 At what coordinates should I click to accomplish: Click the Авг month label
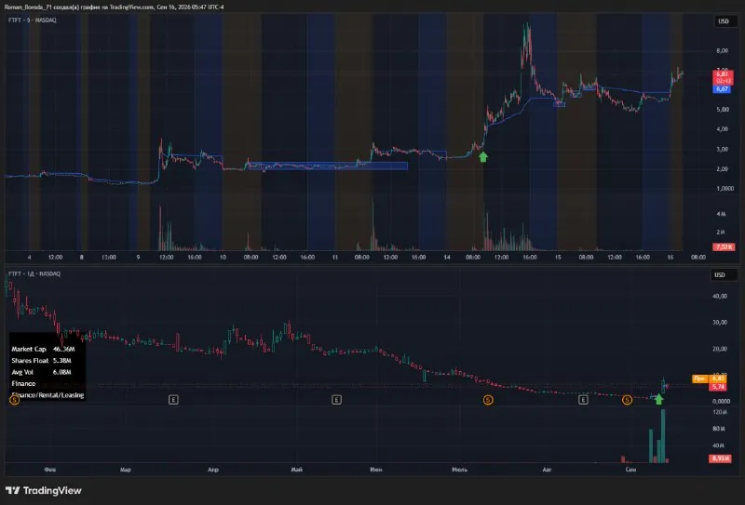pos(547,470)
